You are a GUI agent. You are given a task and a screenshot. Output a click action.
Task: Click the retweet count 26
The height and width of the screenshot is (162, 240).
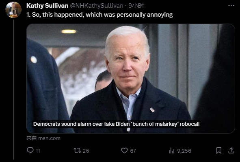click(86, 151)
